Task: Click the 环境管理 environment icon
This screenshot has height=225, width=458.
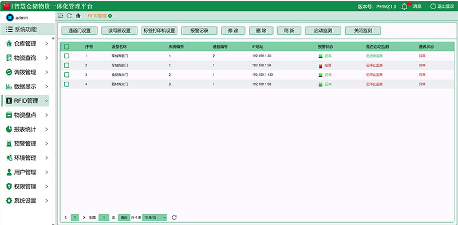Action: pos(9,158)
